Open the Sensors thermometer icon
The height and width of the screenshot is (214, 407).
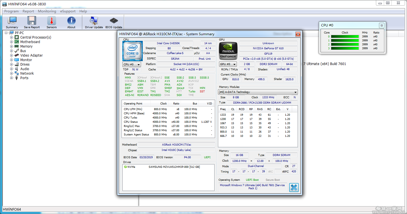[x=51, y=22]
